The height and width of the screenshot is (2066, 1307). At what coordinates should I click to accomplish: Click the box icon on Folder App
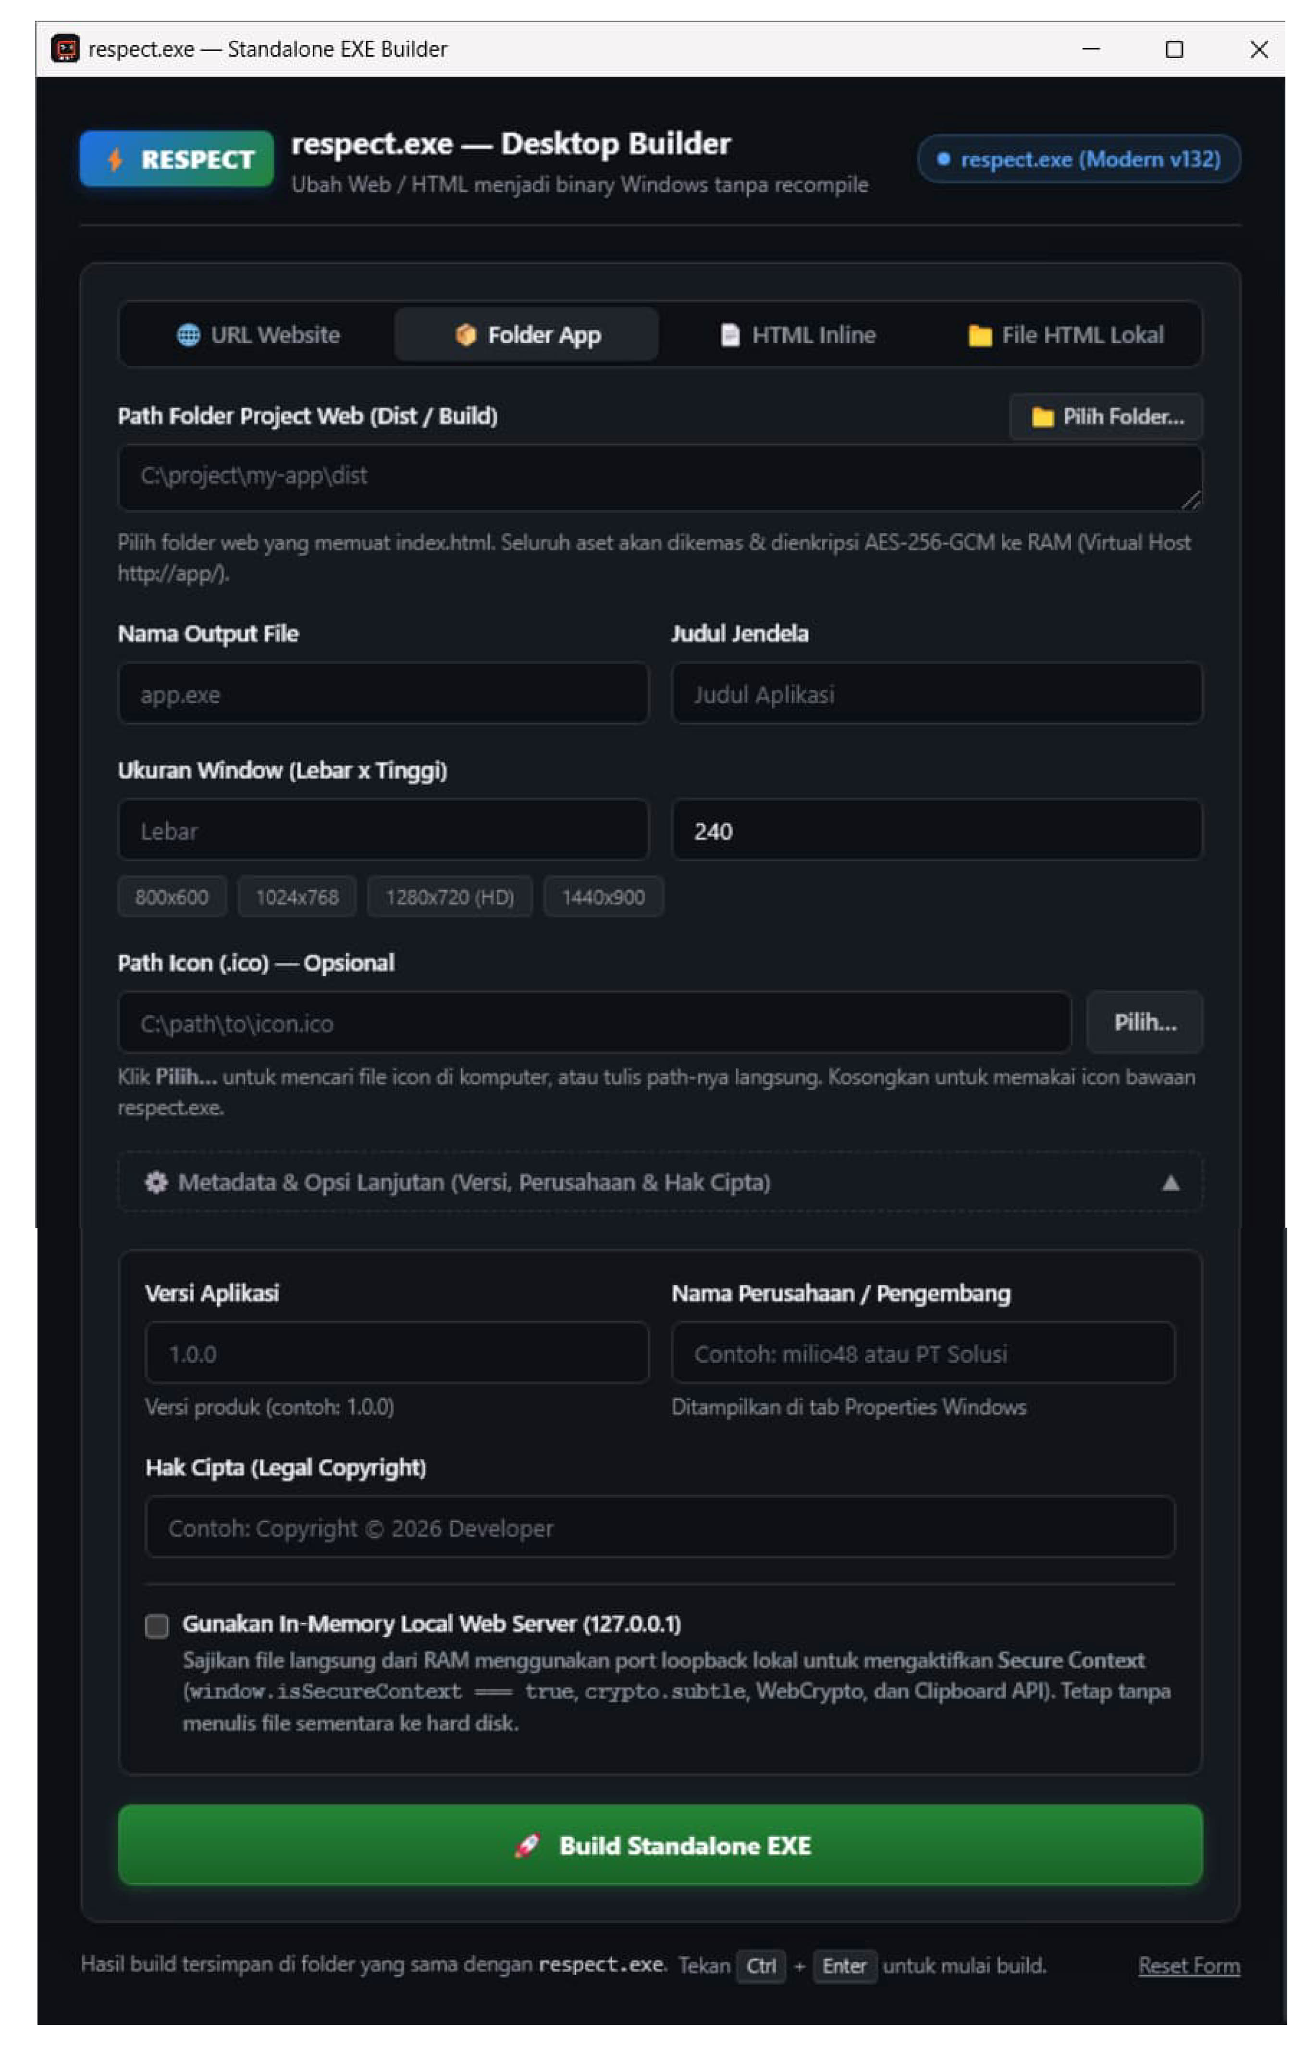465,335
